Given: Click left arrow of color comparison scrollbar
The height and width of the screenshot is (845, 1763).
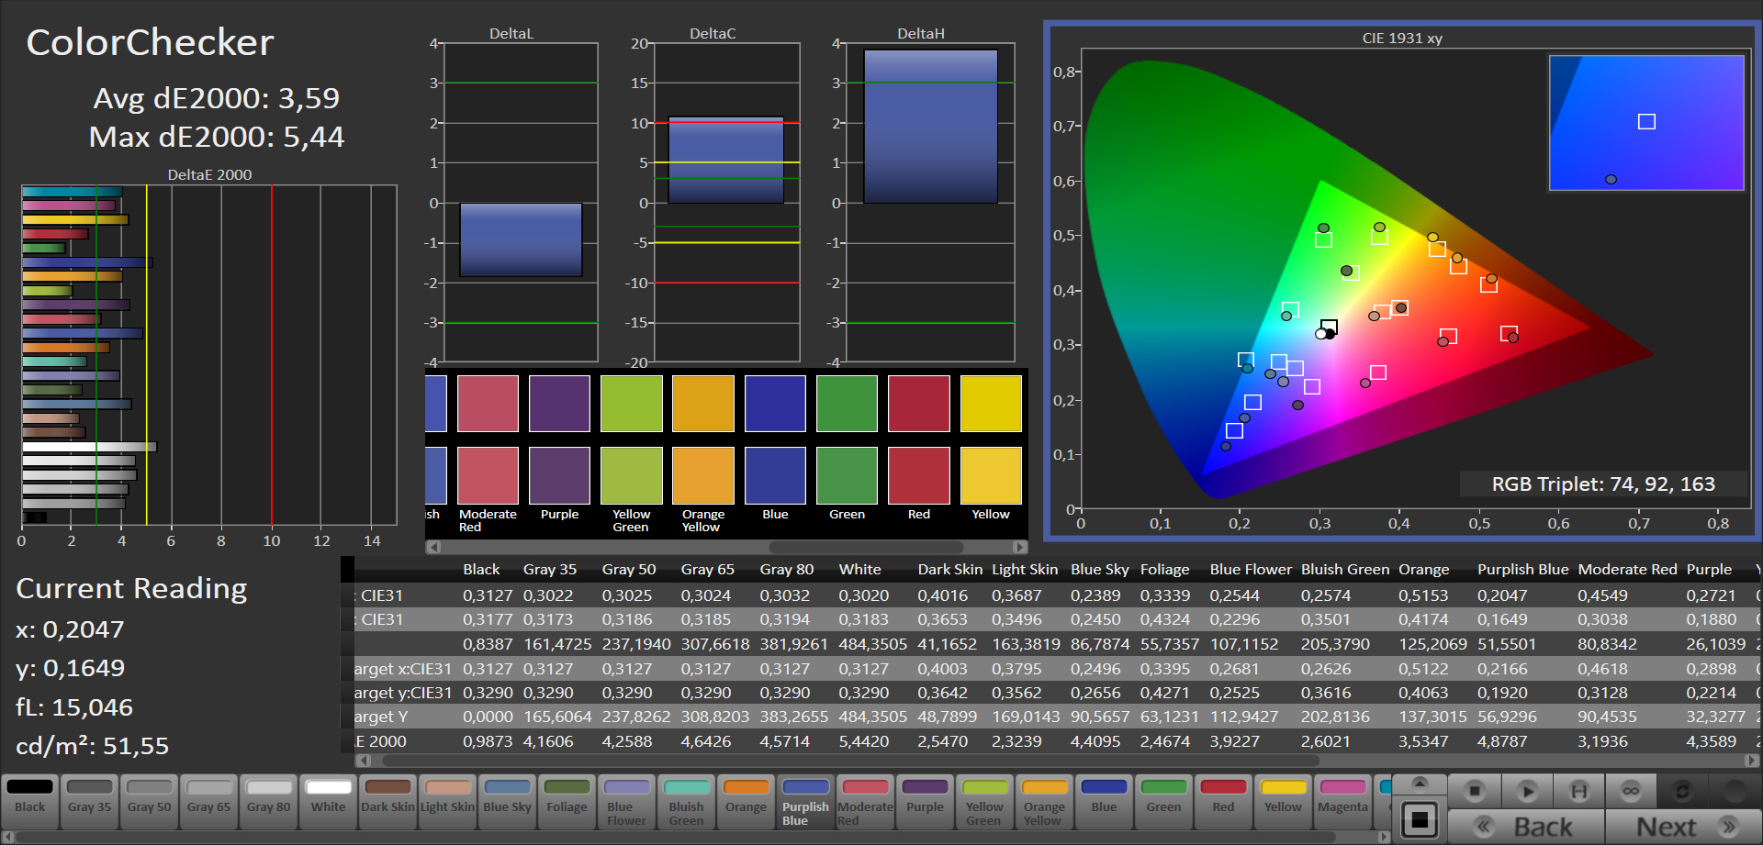Looking at the screenshot, I should coord(433,547).
